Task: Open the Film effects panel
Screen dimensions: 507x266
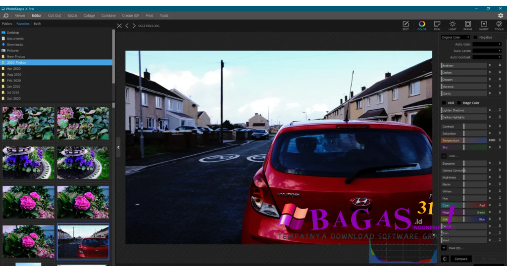Action: tap(437, 25)
